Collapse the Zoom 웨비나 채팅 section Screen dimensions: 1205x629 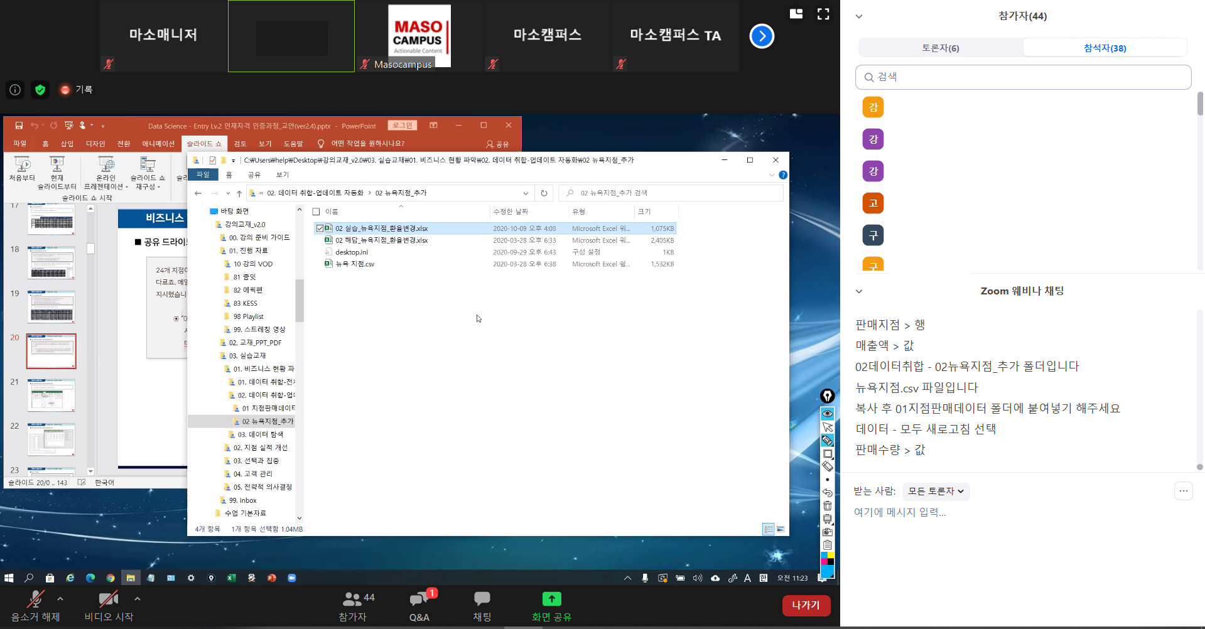pos(859,291)
